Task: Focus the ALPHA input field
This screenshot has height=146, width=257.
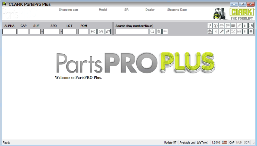Action: (10, 32)
